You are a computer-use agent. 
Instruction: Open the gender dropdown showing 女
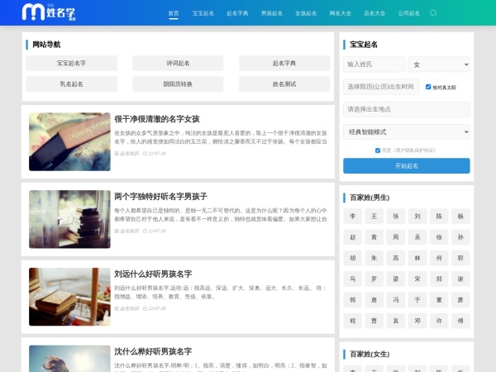coord(439,64)
